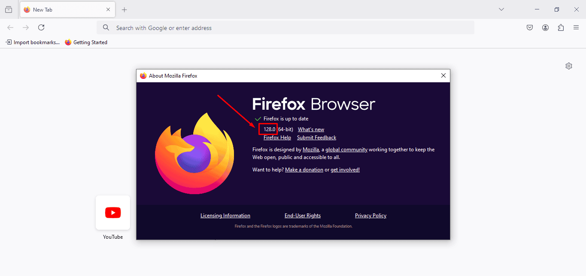
Task: Restore down the Firefox window
Action: click(557, 9)
